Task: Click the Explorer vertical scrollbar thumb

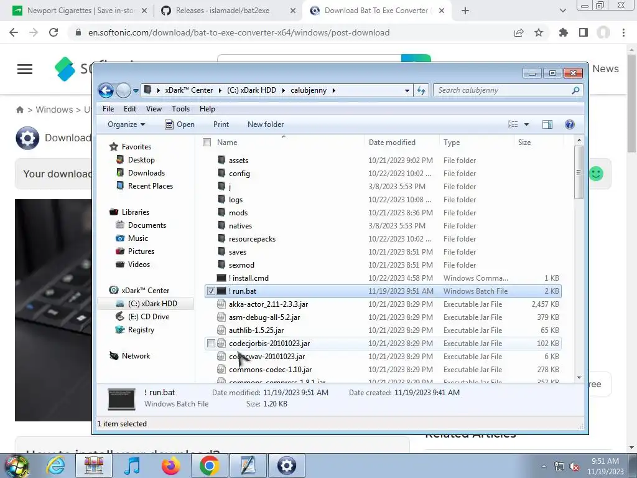Action: (579, 173)
